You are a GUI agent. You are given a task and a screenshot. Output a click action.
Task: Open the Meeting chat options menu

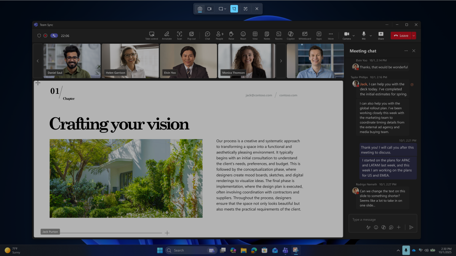[x=406, y=50]
